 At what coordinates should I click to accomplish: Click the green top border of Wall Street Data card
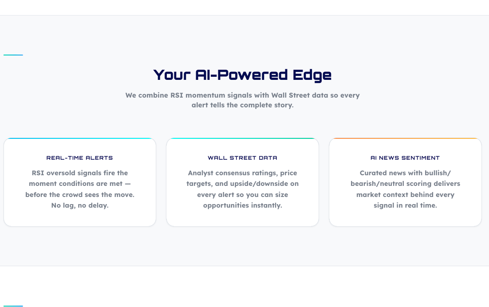[x=242, y=138]
